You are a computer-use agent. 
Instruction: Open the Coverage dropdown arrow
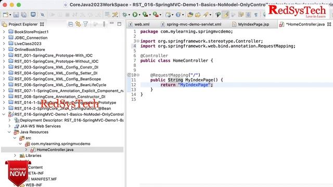(150, 15)
